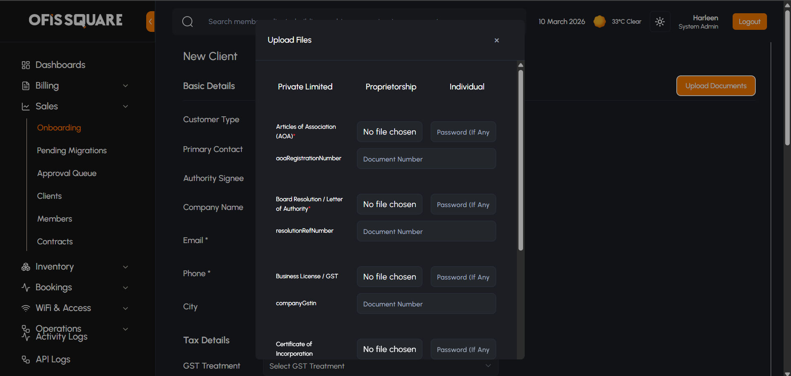Expand the Billing menu chevron
The width and height of the screenshot is (791, 376).
[x=125, y=86]
